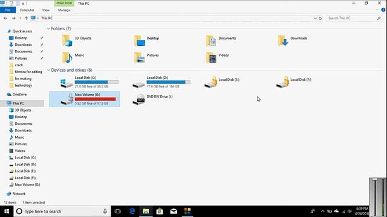387x217 pixels.
Task: Open the Desktop folder in Folders section
Action: tap(139, 40)
